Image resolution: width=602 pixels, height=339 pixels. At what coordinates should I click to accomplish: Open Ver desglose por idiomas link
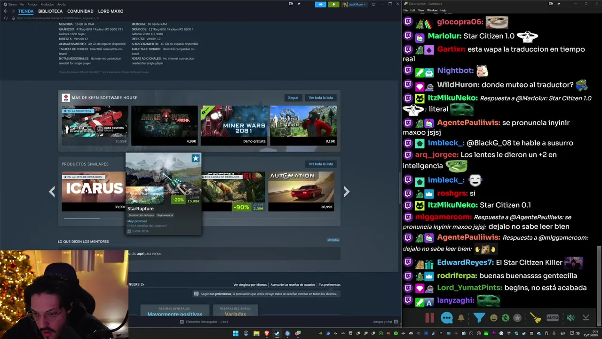[x=250, y=285]
